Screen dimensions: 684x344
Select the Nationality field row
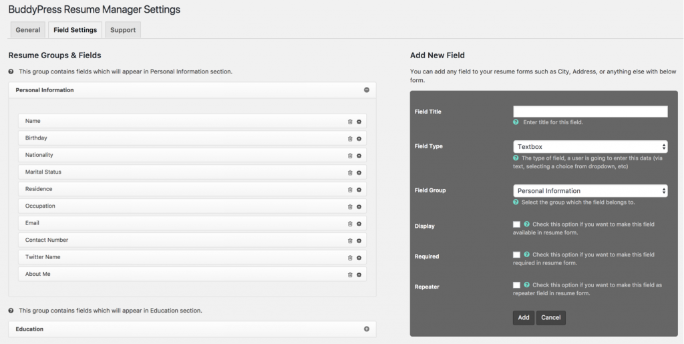(x=192, y=155)
